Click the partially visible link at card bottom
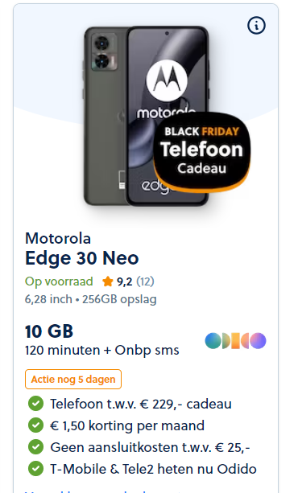Viewport: 298px width, 493px height. (x=104, y=491)
